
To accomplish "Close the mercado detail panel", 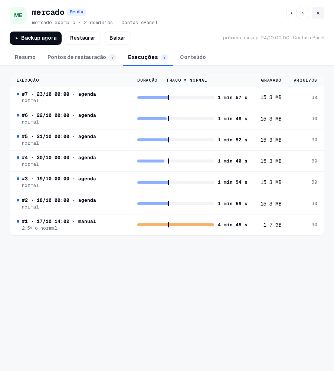I will pyautogui.click(x=318, y=13).
